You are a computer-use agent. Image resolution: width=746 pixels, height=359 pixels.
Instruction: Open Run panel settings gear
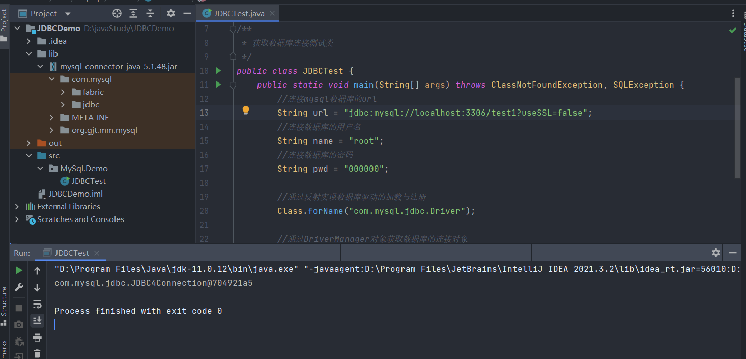click(x=716, y=253)
